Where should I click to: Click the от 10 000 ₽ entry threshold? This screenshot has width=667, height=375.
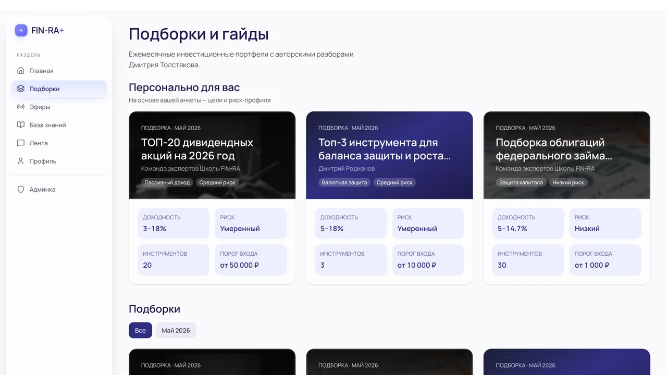click(417, 265)
